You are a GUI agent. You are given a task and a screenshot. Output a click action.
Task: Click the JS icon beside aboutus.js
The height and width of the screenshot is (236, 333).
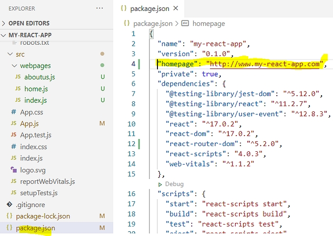click(18, 77)
